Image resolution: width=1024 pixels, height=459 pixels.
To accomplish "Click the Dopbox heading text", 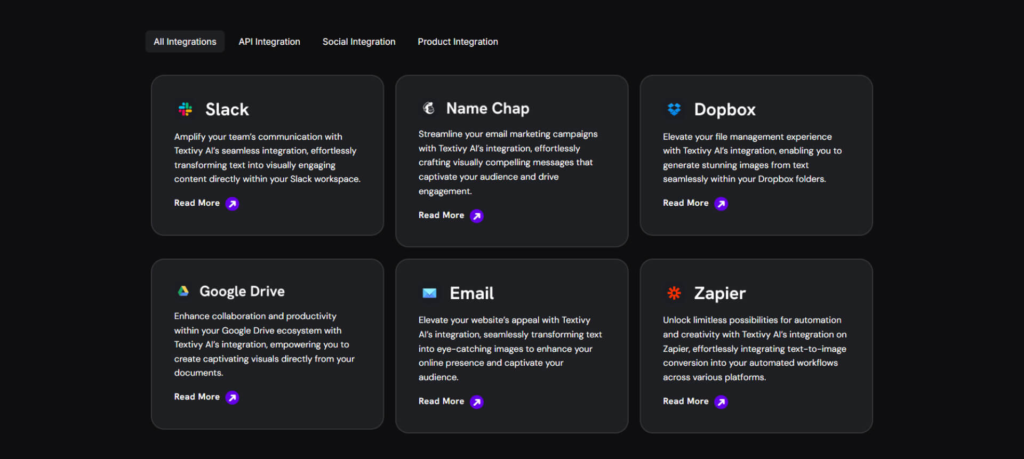I will (725, 110).
